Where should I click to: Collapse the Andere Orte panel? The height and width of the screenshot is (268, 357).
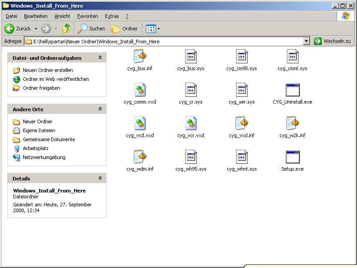[100, 109]
